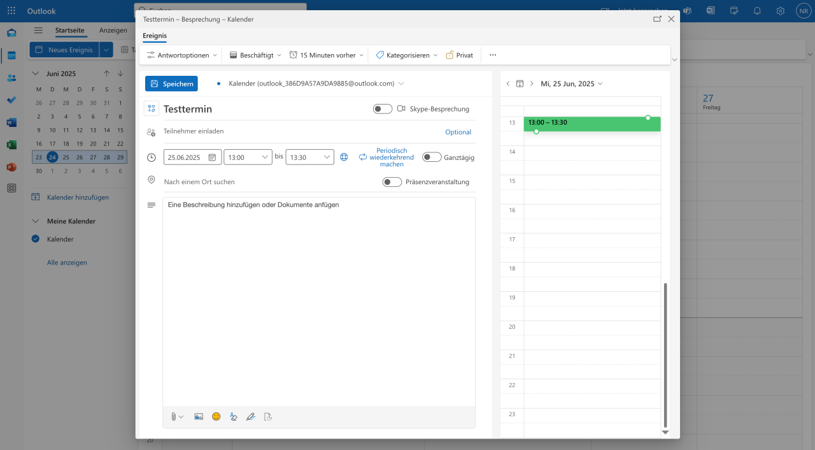Click the Alle anzeigen link
815x450 pixels.
67,263
